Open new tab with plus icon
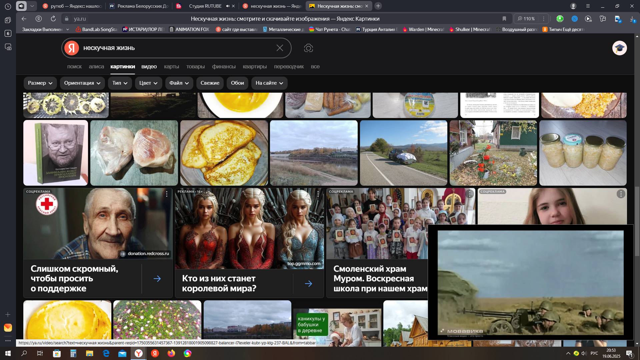 click(378, 6)
